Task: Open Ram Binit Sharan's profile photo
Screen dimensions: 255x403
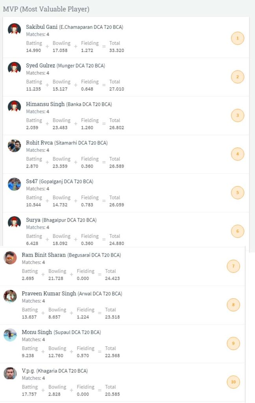Action: (10, 257)
